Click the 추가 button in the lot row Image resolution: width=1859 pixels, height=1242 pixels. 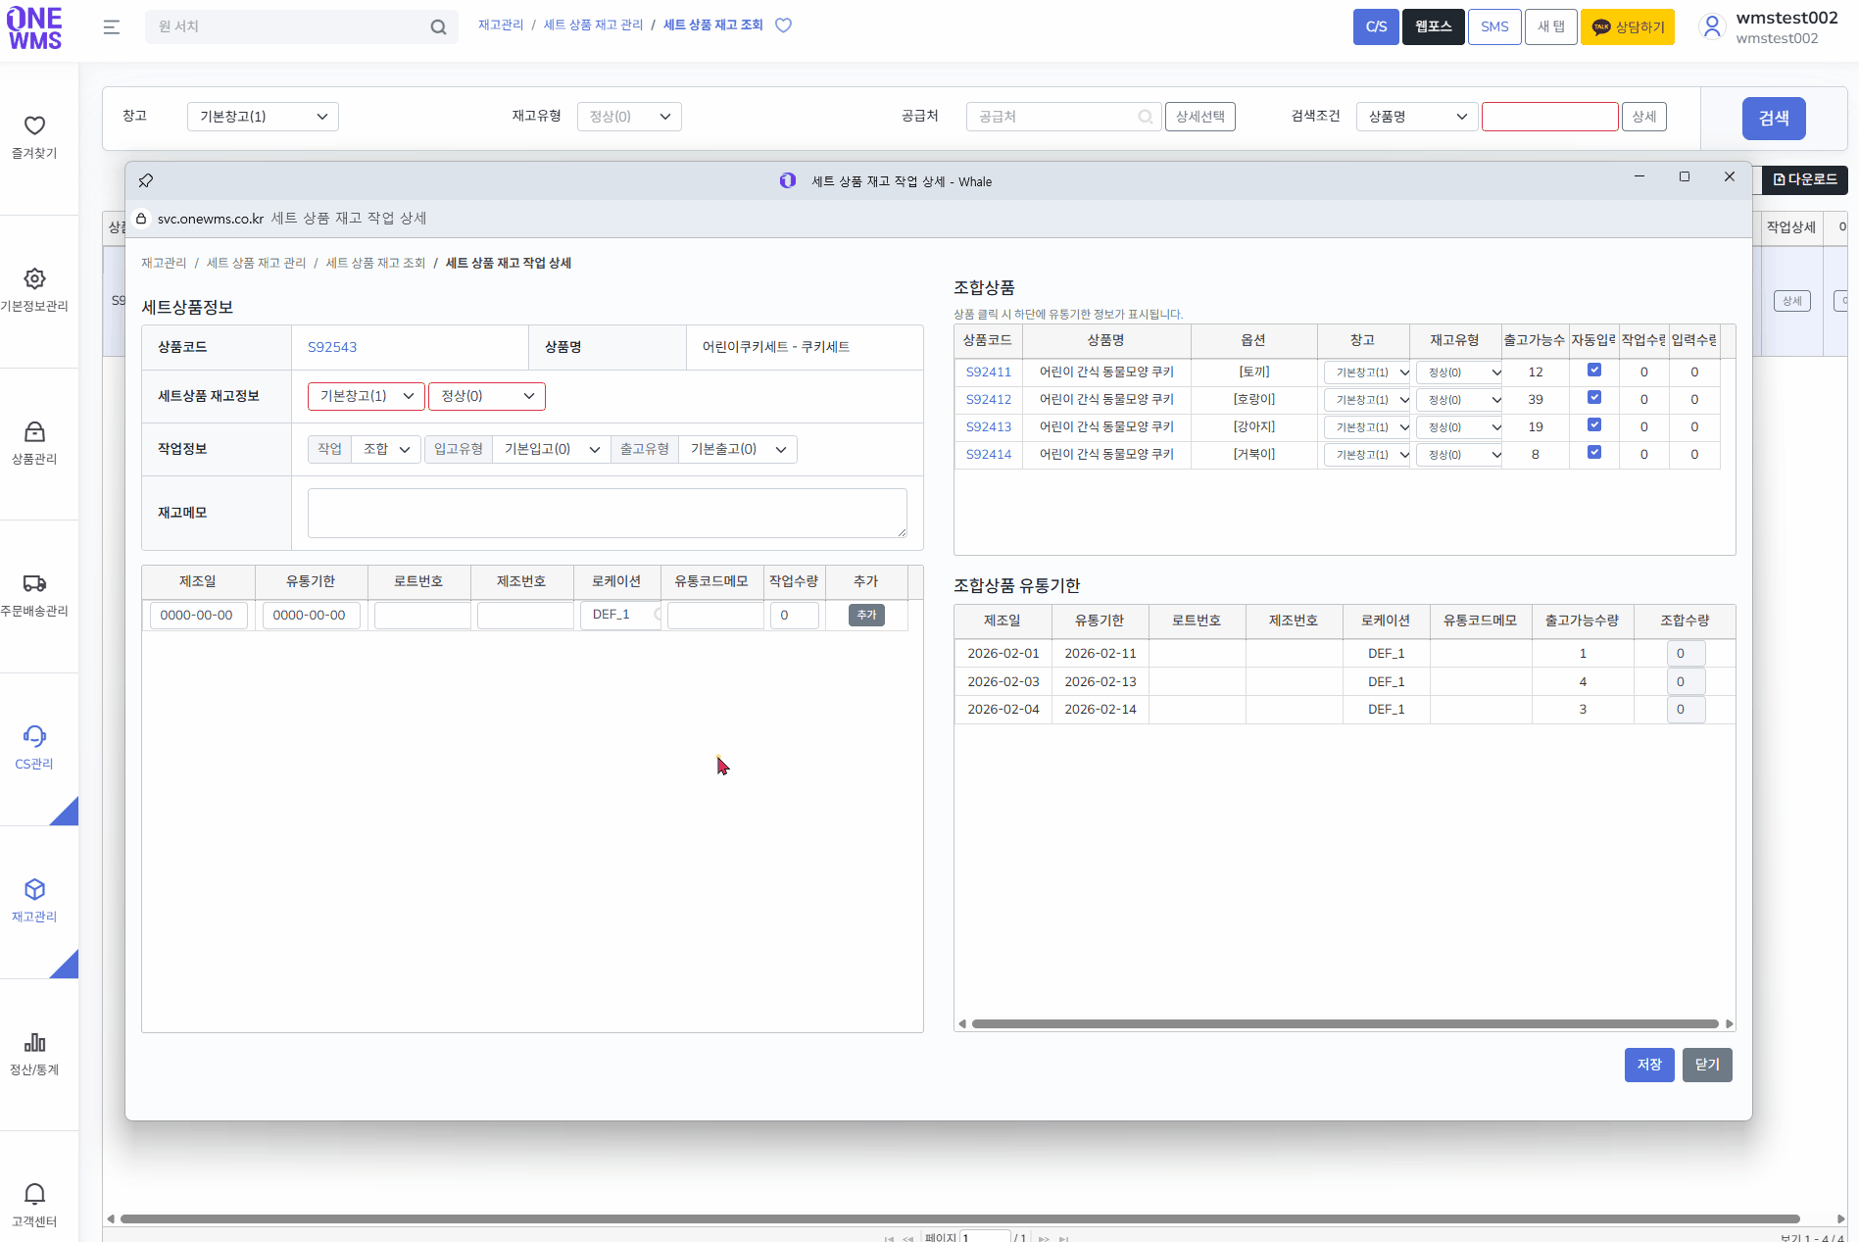[866, 615]
